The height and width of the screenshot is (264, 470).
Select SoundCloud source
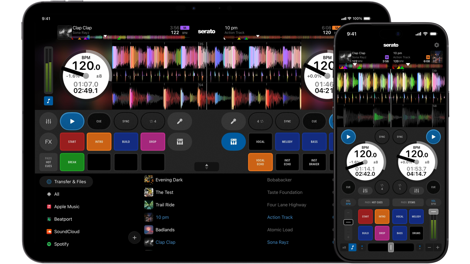pyautogui.click(x=63, y=231)
